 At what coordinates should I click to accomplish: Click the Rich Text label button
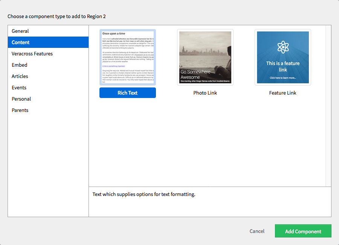coord(128,93)
